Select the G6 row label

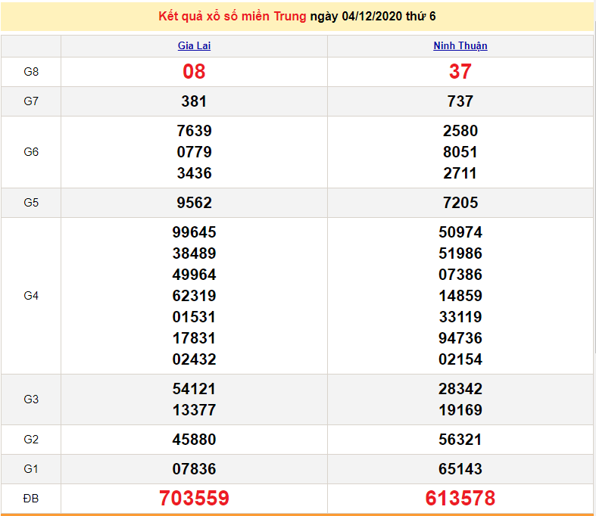[31, 152]
